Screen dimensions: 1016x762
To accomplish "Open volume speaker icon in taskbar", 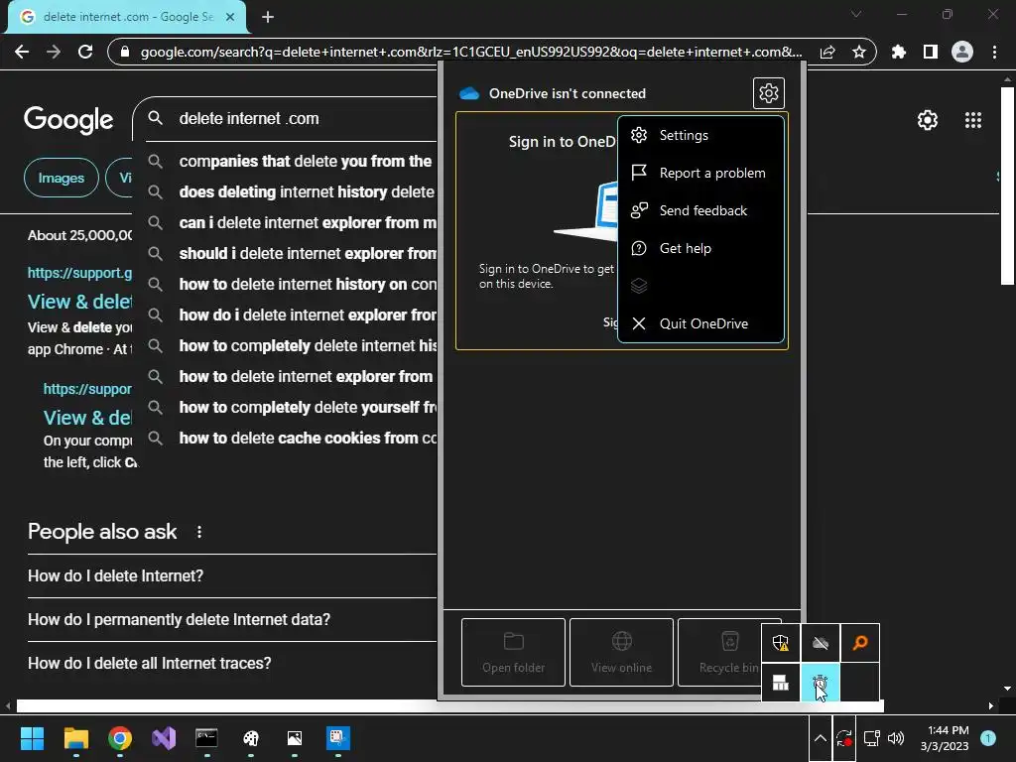I will click(896, 738).
